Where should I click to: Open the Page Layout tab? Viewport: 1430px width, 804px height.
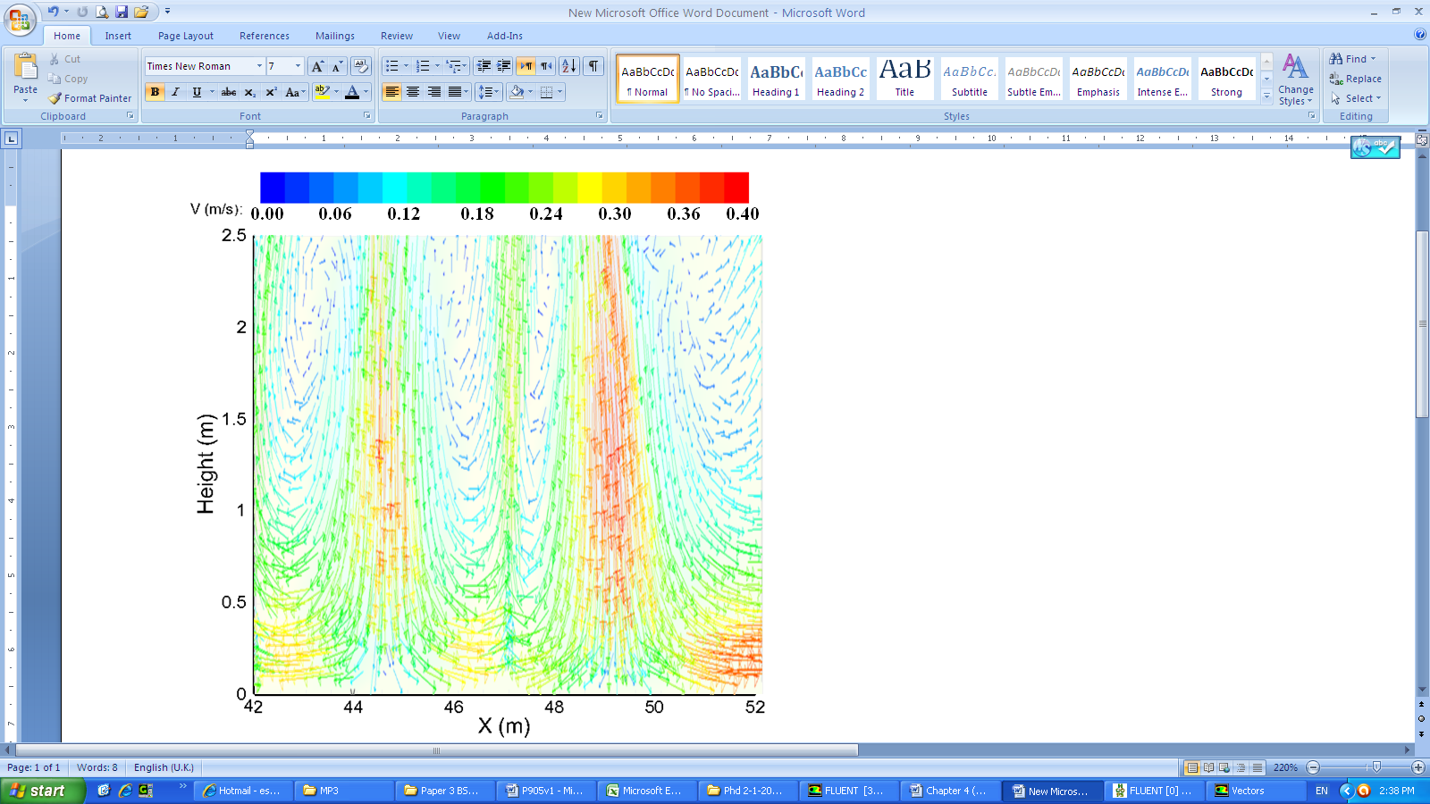(185, 36)
